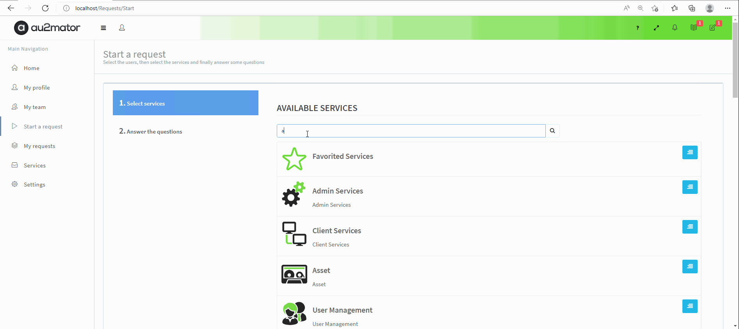Image resolution: width=739 pixels, height=329 pixels.
Task: Open the approvals book icon with badge
Action: tap(694, 28)
